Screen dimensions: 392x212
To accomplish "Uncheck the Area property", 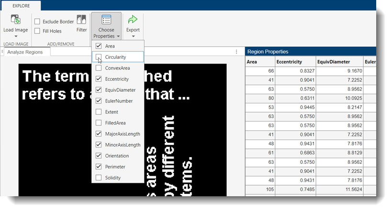I will coord(99,46).
